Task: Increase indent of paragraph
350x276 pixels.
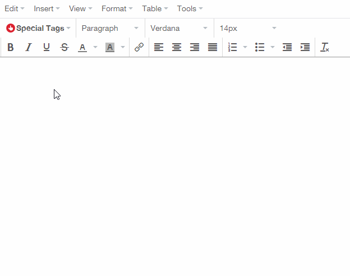Action: pos(305,47)
